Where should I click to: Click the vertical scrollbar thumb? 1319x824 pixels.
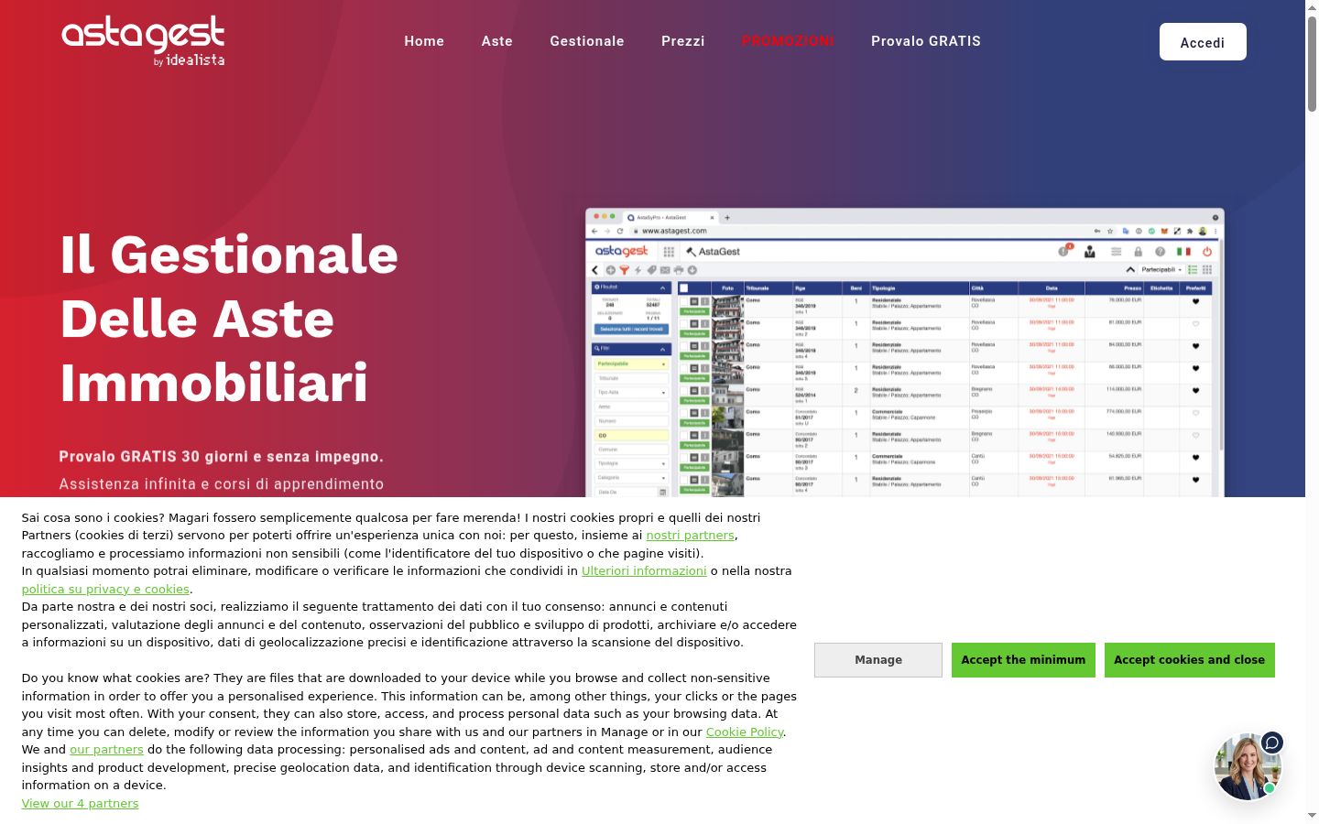1312,64
